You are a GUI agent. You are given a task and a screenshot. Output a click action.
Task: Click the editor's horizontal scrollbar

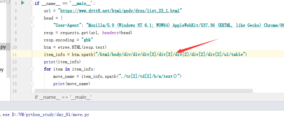pyautogui.click(x=143, y=91)
